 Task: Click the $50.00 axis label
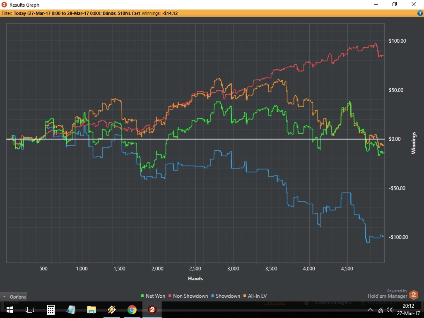pos(396,90)
